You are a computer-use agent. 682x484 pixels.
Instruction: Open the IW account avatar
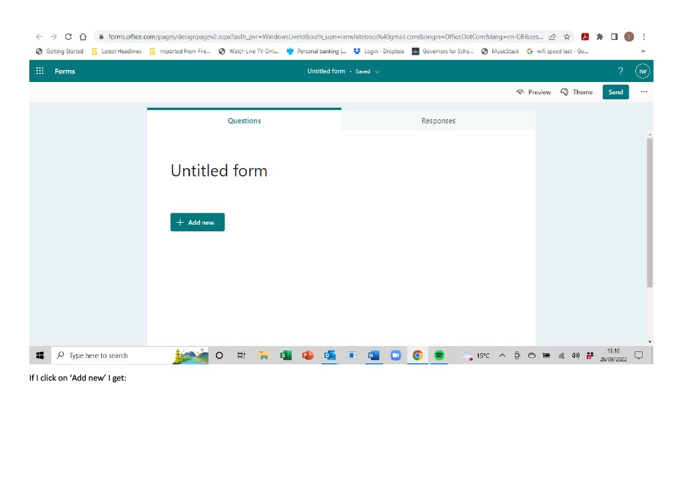point(643,71)
